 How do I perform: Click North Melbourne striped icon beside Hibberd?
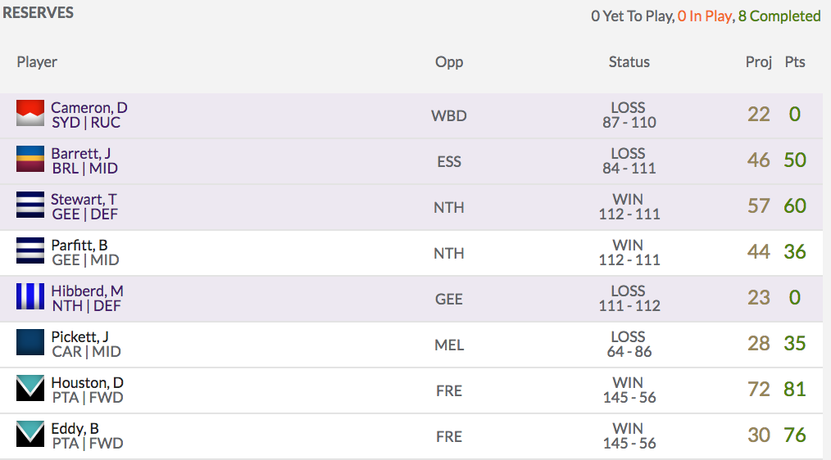30,296
